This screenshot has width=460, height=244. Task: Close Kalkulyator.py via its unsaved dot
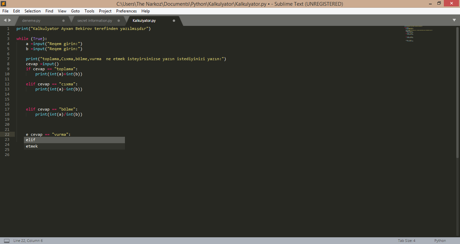(x=174, y=21)
